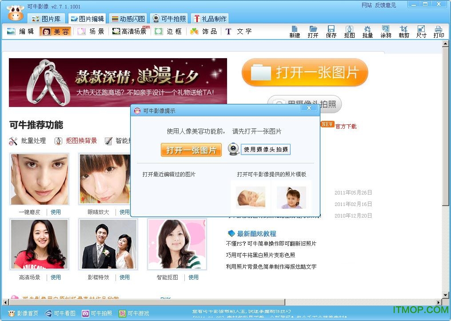The width and height of the screenshot is (451, 321).
Task: Open the 批量 batch processing tool
Action: click(x=367, y=32)
